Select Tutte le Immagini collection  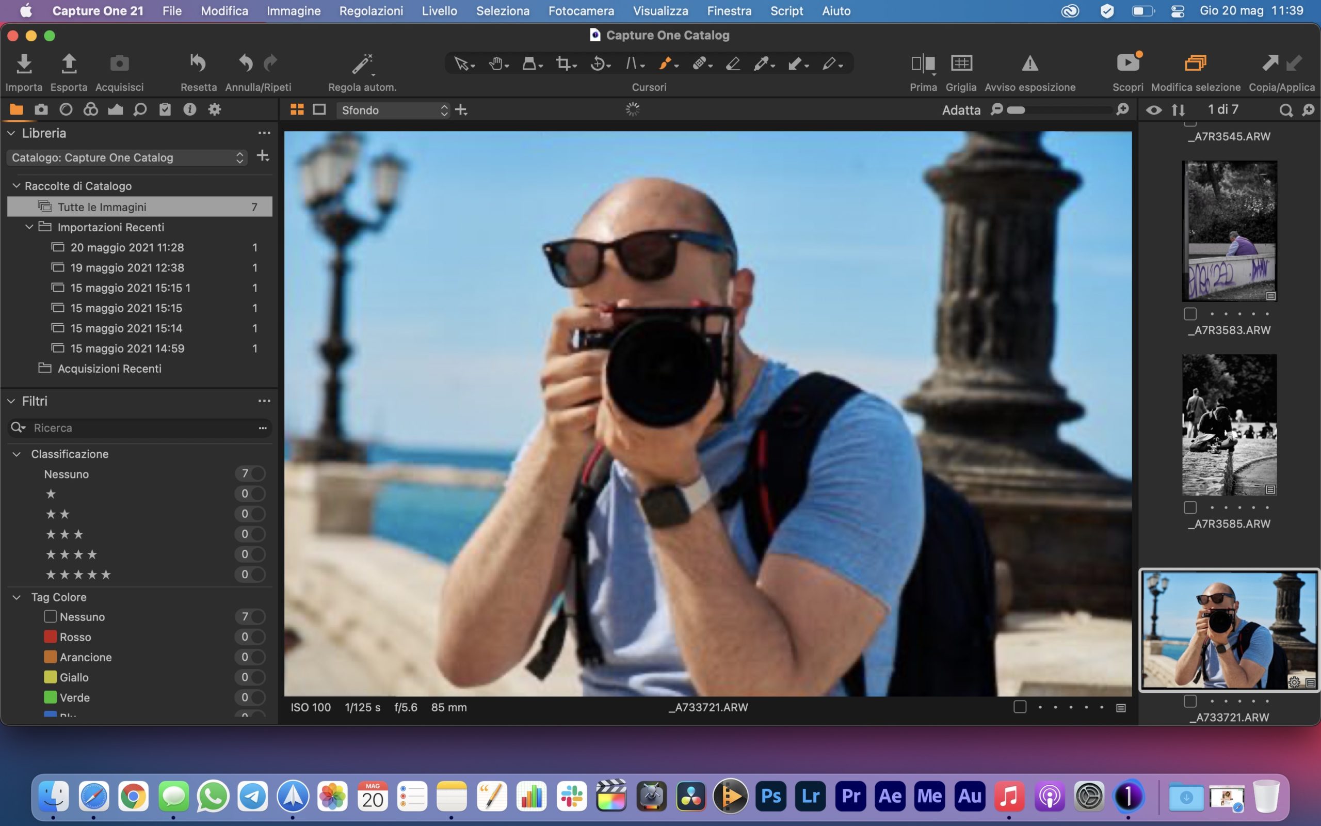point(140,207)
